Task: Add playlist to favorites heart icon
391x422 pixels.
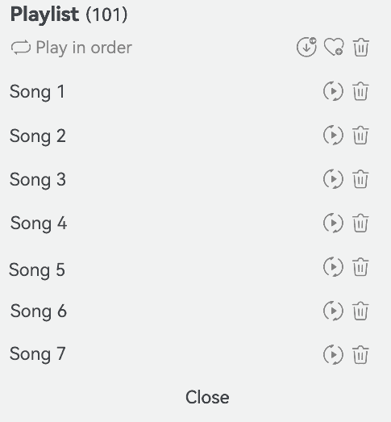Action: [x=334, y=47]
